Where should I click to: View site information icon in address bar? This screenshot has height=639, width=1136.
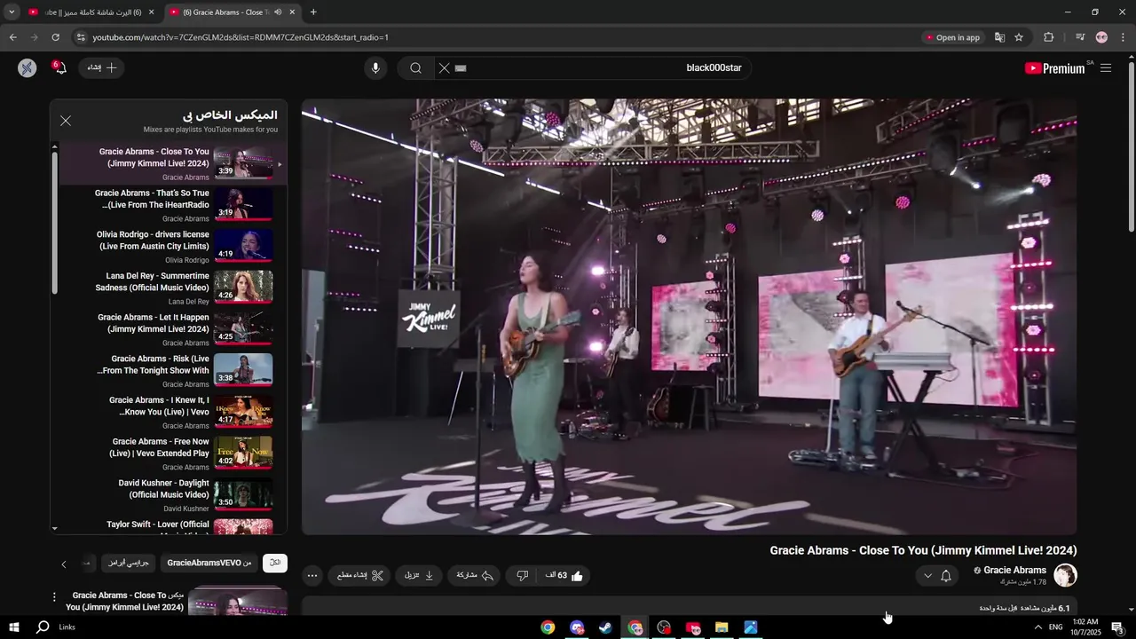click(81, 37)
